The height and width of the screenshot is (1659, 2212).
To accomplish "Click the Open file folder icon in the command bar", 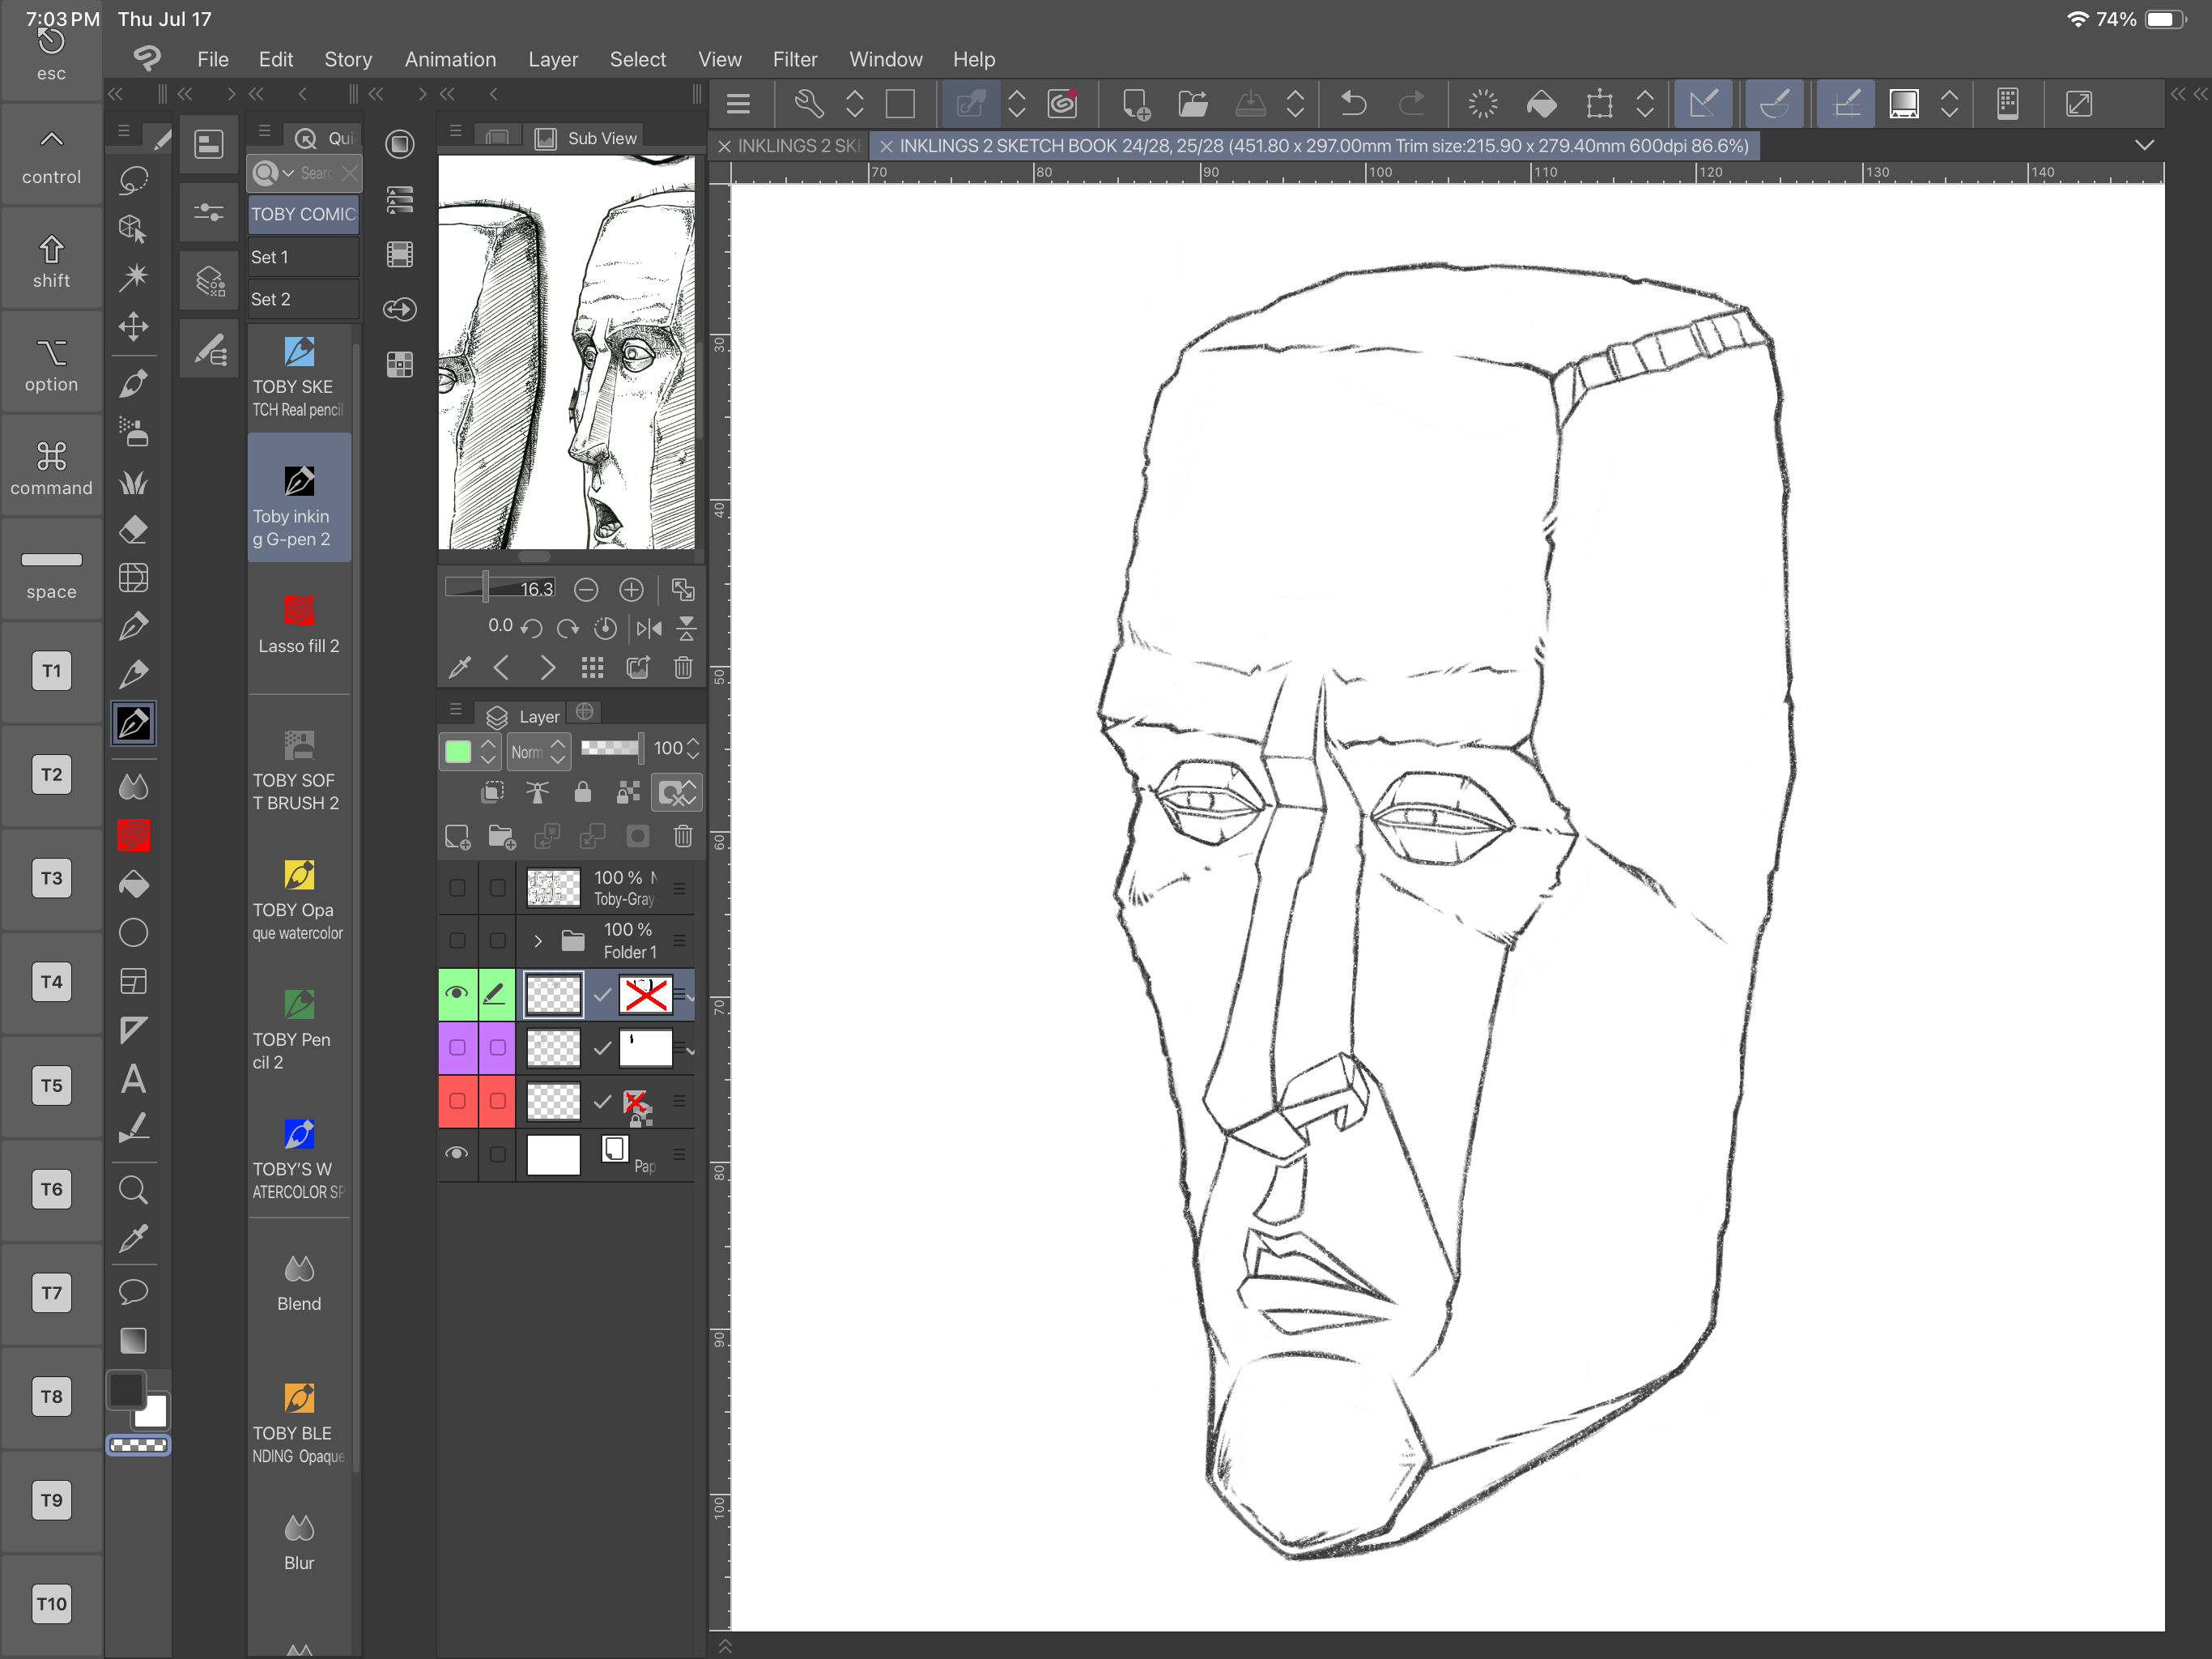I will coord(1193,104).
